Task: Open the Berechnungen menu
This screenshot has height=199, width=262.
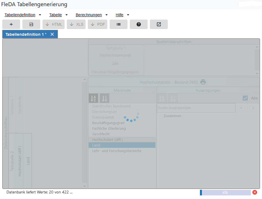Action: 92,15
